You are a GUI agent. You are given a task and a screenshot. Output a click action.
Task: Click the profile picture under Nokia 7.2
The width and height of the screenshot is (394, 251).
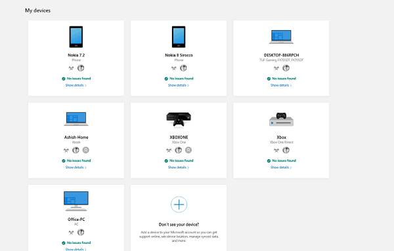pyautogui.click(x=81, y=68)
